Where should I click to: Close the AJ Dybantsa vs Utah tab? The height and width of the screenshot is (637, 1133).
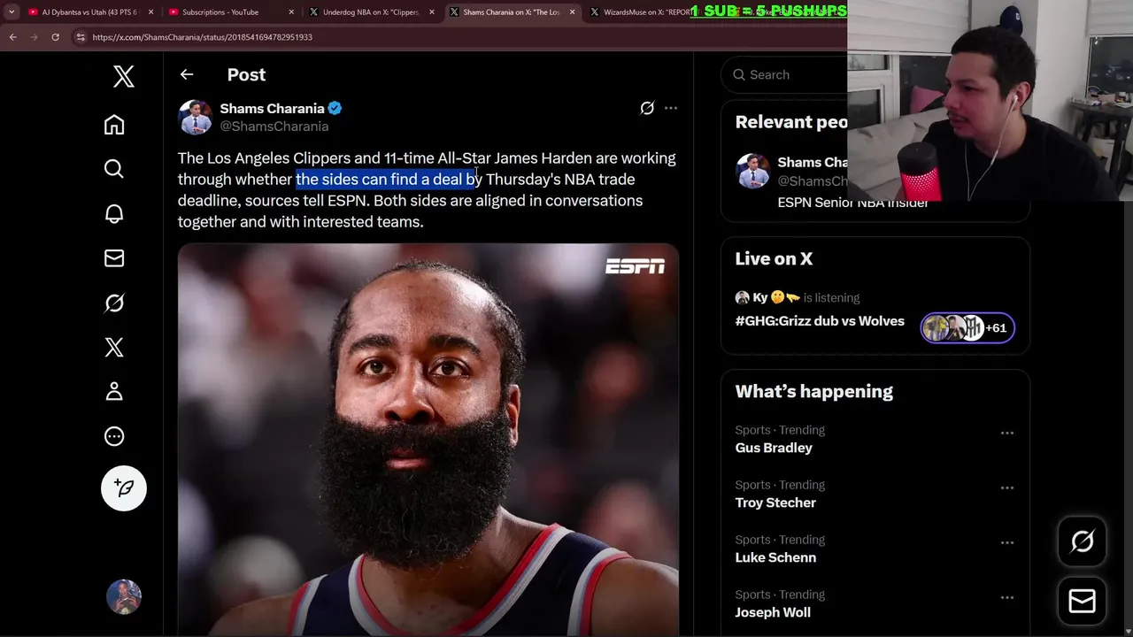click(x=151, y=12)
